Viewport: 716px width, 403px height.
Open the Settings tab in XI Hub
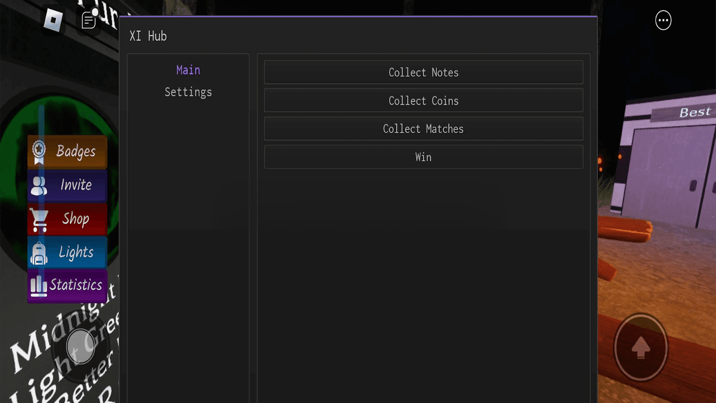188,92
